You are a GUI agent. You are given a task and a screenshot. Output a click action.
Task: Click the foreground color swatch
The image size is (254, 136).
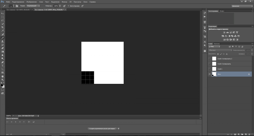(x=2, y=85)
